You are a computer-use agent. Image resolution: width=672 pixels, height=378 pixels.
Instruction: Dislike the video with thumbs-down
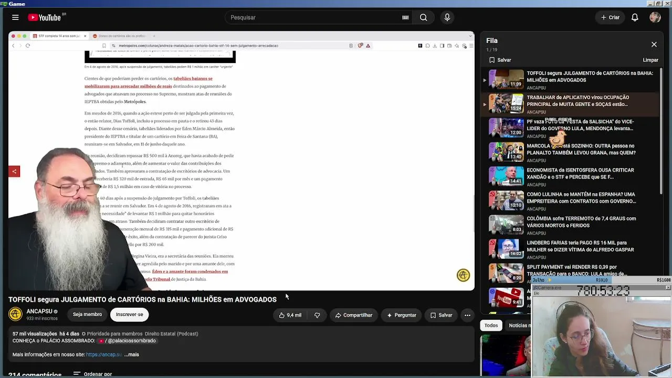(317, 315)
